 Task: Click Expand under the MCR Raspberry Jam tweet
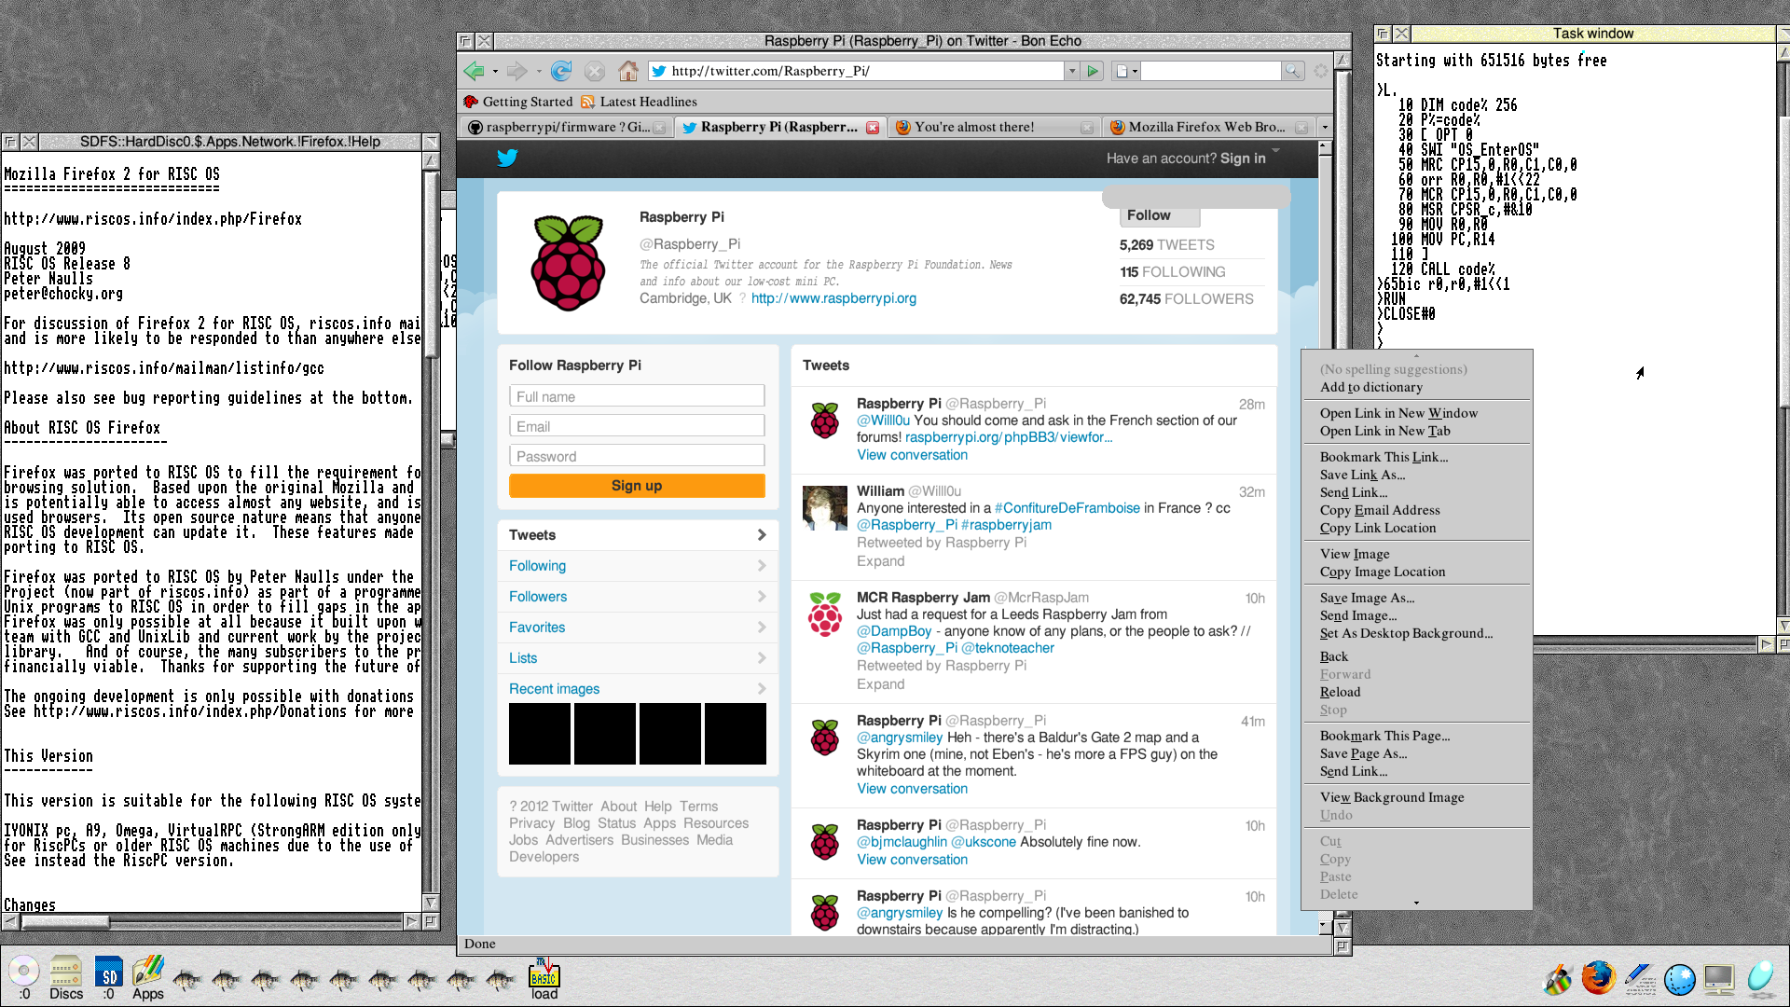coord(880,684)
